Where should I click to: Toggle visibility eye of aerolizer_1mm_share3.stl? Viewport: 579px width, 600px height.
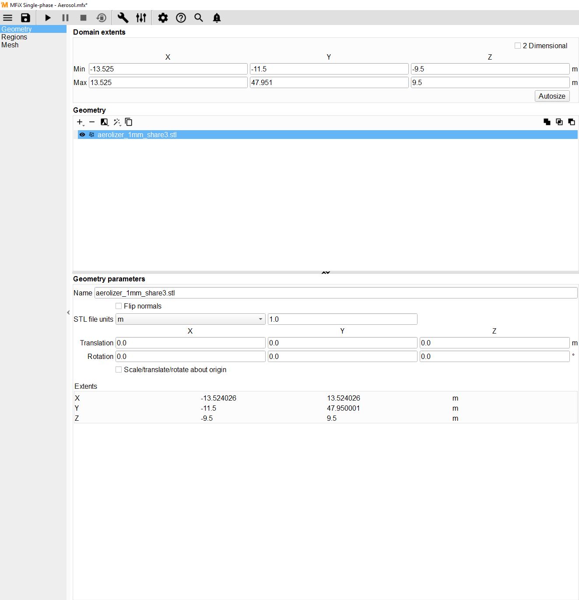82,135
